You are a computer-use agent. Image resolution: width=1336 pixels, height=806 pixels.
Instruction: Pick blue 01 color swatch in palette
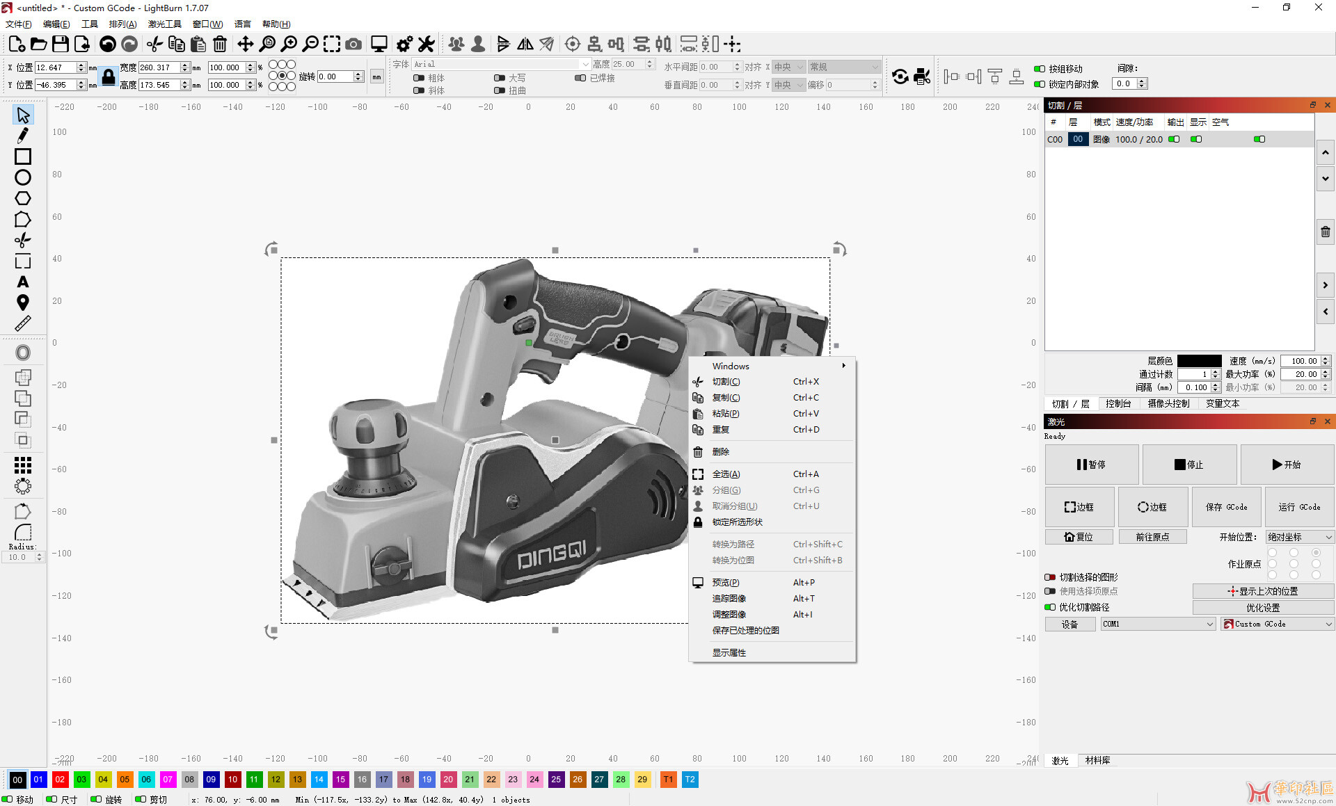tap(38, 780)
